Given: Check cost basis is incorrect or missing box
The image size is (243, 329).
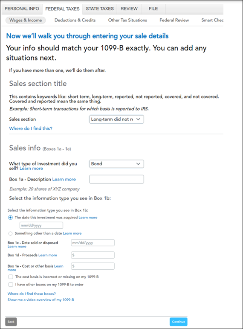Looking at the screenshot, I should click(x=11, y=277).
